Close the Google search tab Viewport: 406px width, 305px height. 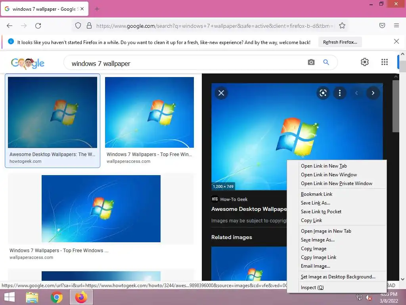pyautogui.click(x=82, y=9)
